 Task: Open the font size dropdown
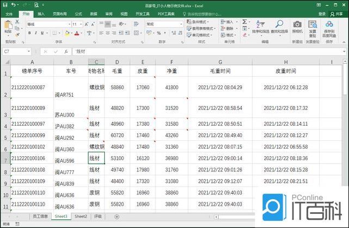(81, 24)
